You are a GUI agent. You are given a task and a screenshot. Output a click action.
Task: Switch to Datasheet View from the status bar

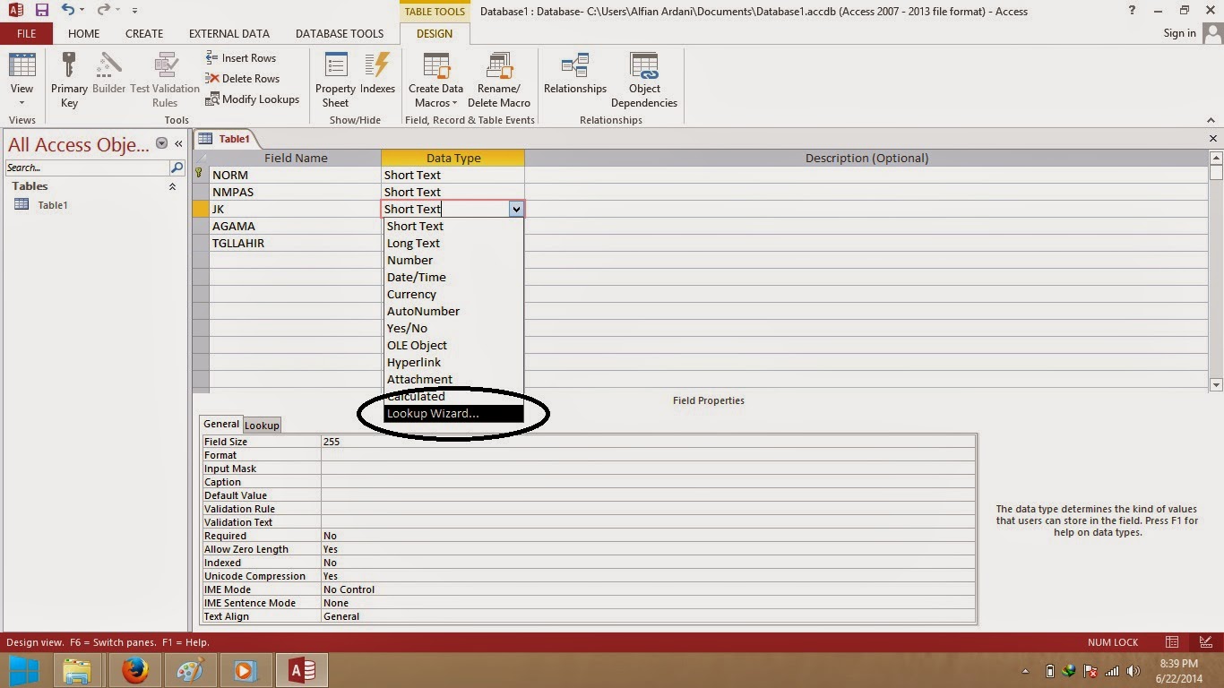click(1172, 642)
